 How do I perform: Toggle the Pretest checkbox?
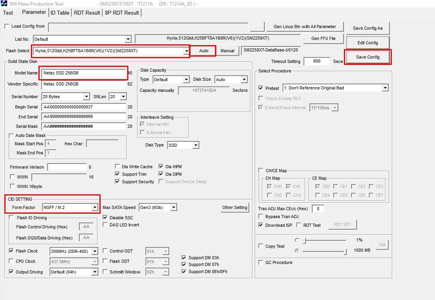261,88
